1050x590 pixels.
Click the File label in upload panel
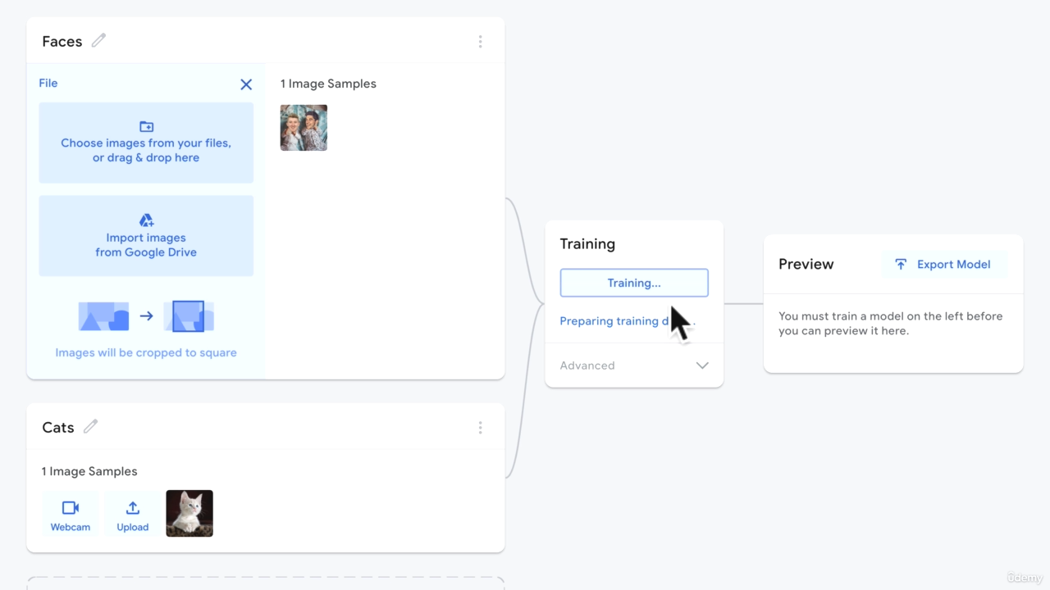click(48, 83)
